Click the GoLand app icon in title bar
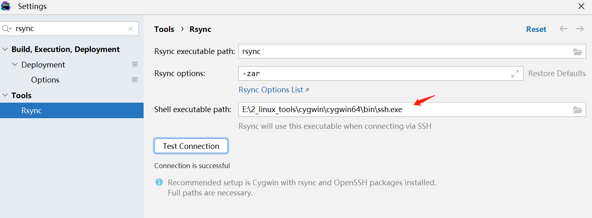Viewport: 592px width, 218px height. [6, 6]
